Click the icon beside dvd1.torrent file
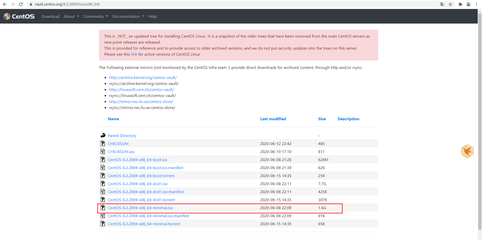The width and height of the screenshot is (482, 240). pos(103,199)
